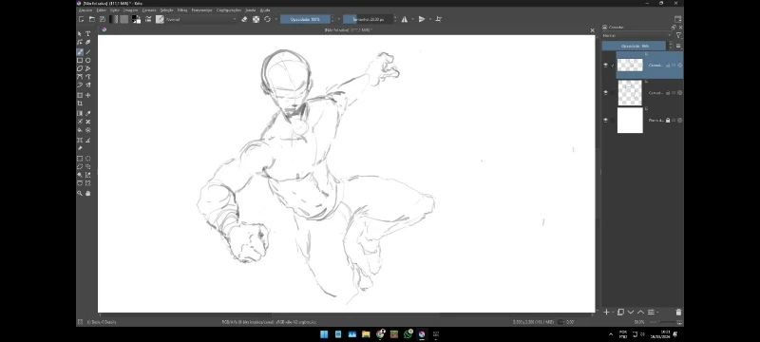
Task: Toggle lock on the selected layer
Action: point(668,65)
